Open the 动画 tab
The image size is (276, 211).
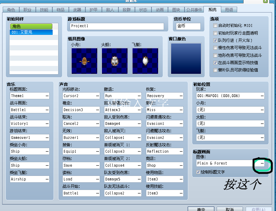[160, 10]
